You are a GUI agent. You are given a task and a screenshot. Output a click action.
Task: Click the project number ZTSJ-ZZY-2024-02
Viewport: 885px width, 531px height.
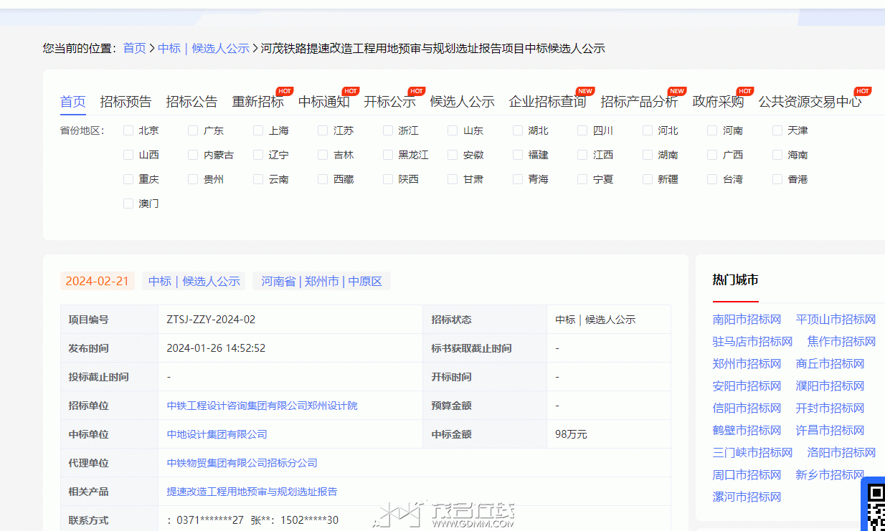click(211, 320)
